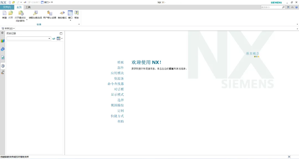Open 用户默认设置 customer defaults
This screenshot has height=159, width=299.
click(50, 13)
